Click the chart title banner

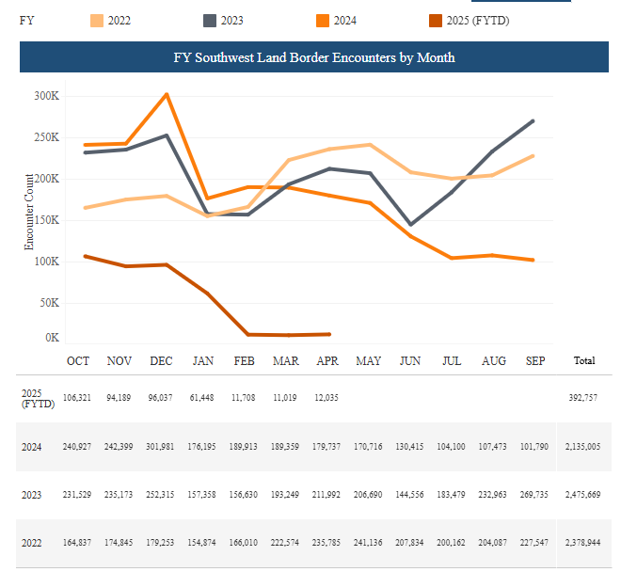tap(314, 57)
